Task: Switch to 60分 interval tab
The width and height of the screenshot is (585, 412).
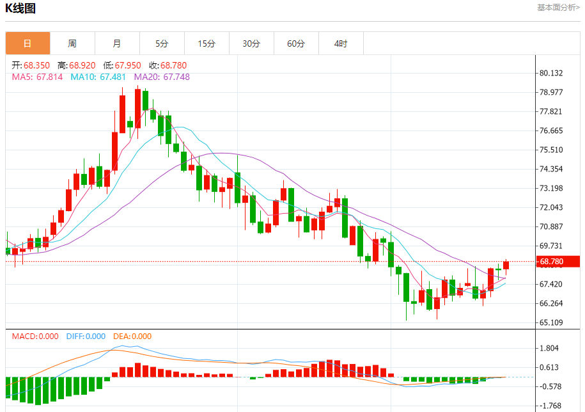Action: click(x=296, y=44)
